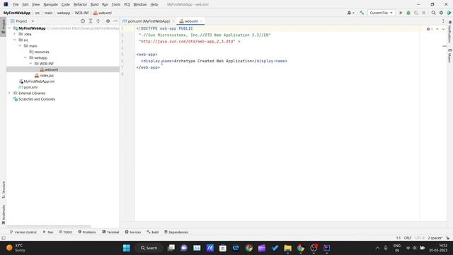The height and width of the screenshot is (255, 453).
Task: Click the project tree horizontal scrollbar
Action: (x=49, y=227)
